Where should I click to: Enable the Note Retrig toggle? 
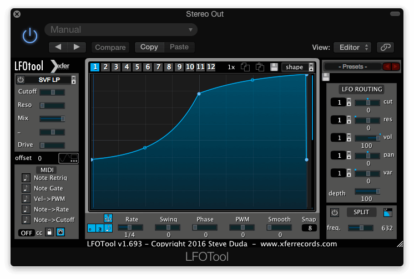tap(26, 178)
